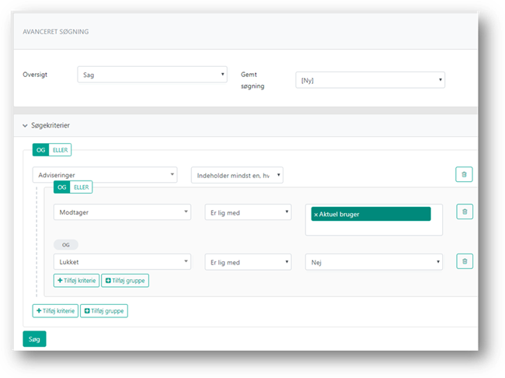
Task: Toggle outer group operator to ELLER
Action: pos(60,149)
